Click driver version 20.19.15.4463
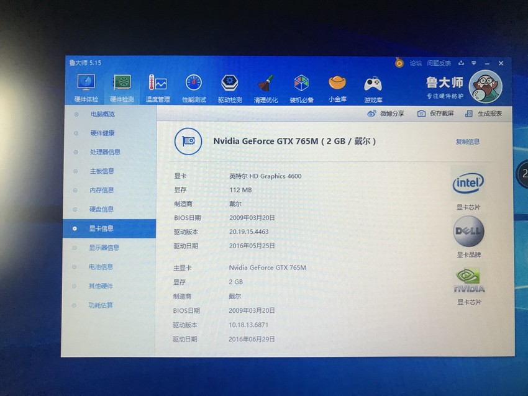Screen dimensions: 528x396 [249, 232]
